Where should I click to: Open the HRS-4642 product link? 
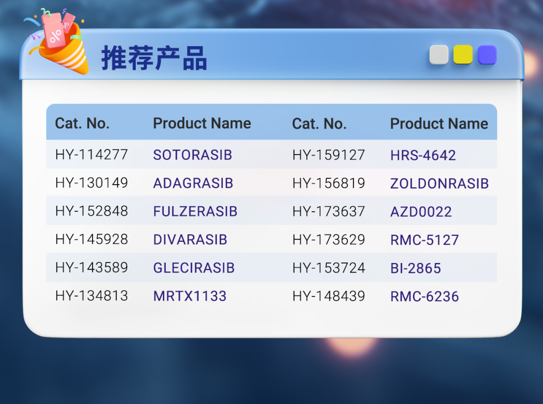pos(423,156)
